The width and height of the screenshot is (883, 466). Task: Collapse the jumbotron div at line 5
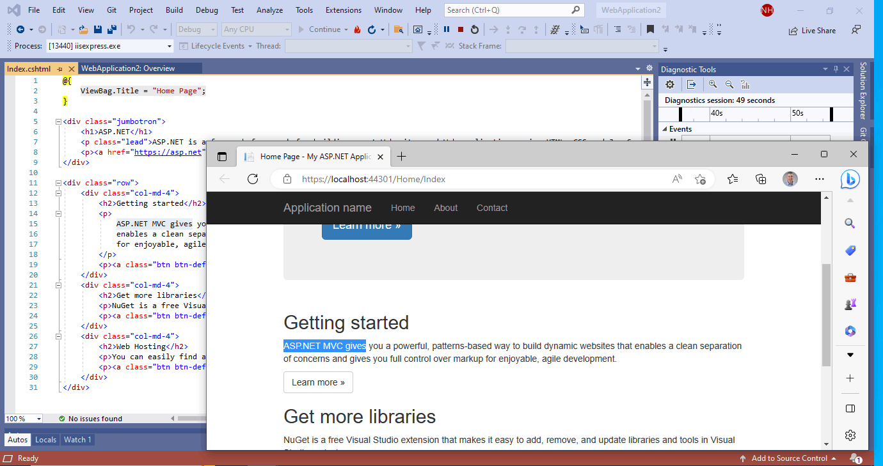coord(58,121)
